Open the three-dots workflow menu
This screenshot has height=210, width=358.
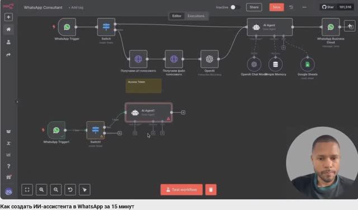[x=304, y=7]
